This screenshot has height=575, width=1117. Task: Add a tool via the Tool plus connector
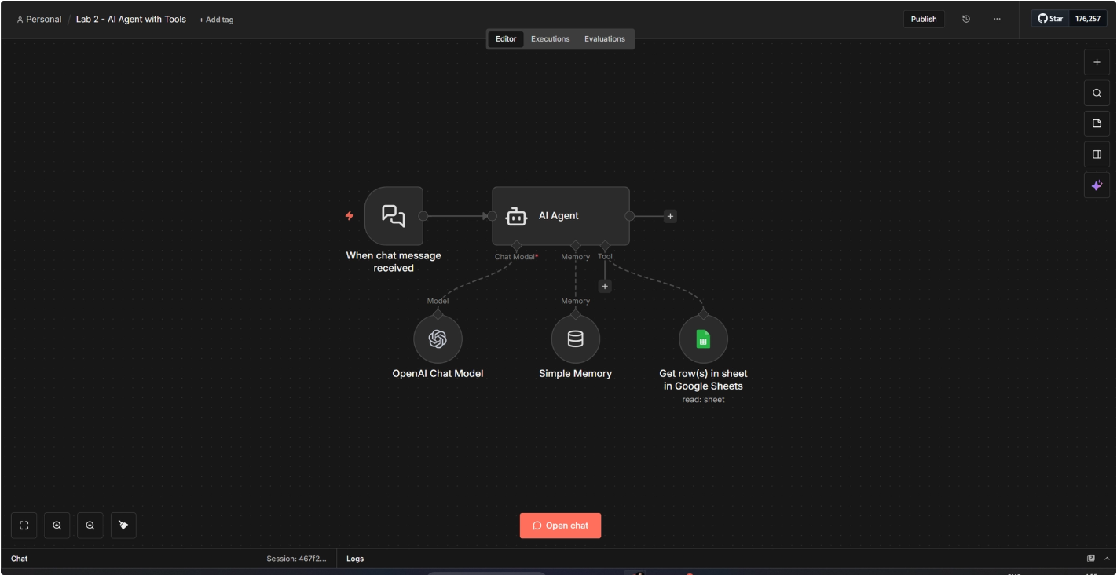[x=604, y=286]
